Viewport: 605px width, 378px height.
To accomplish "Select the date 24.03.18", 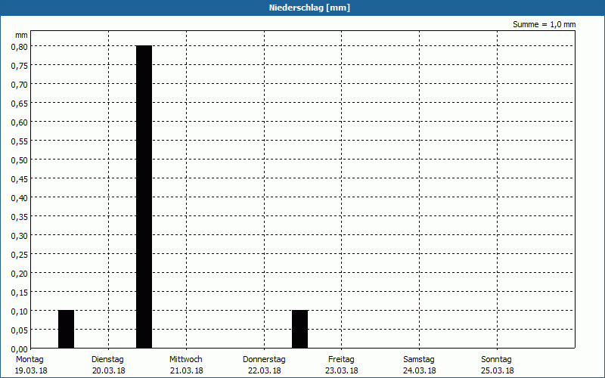I will click(x=420, y=370).
